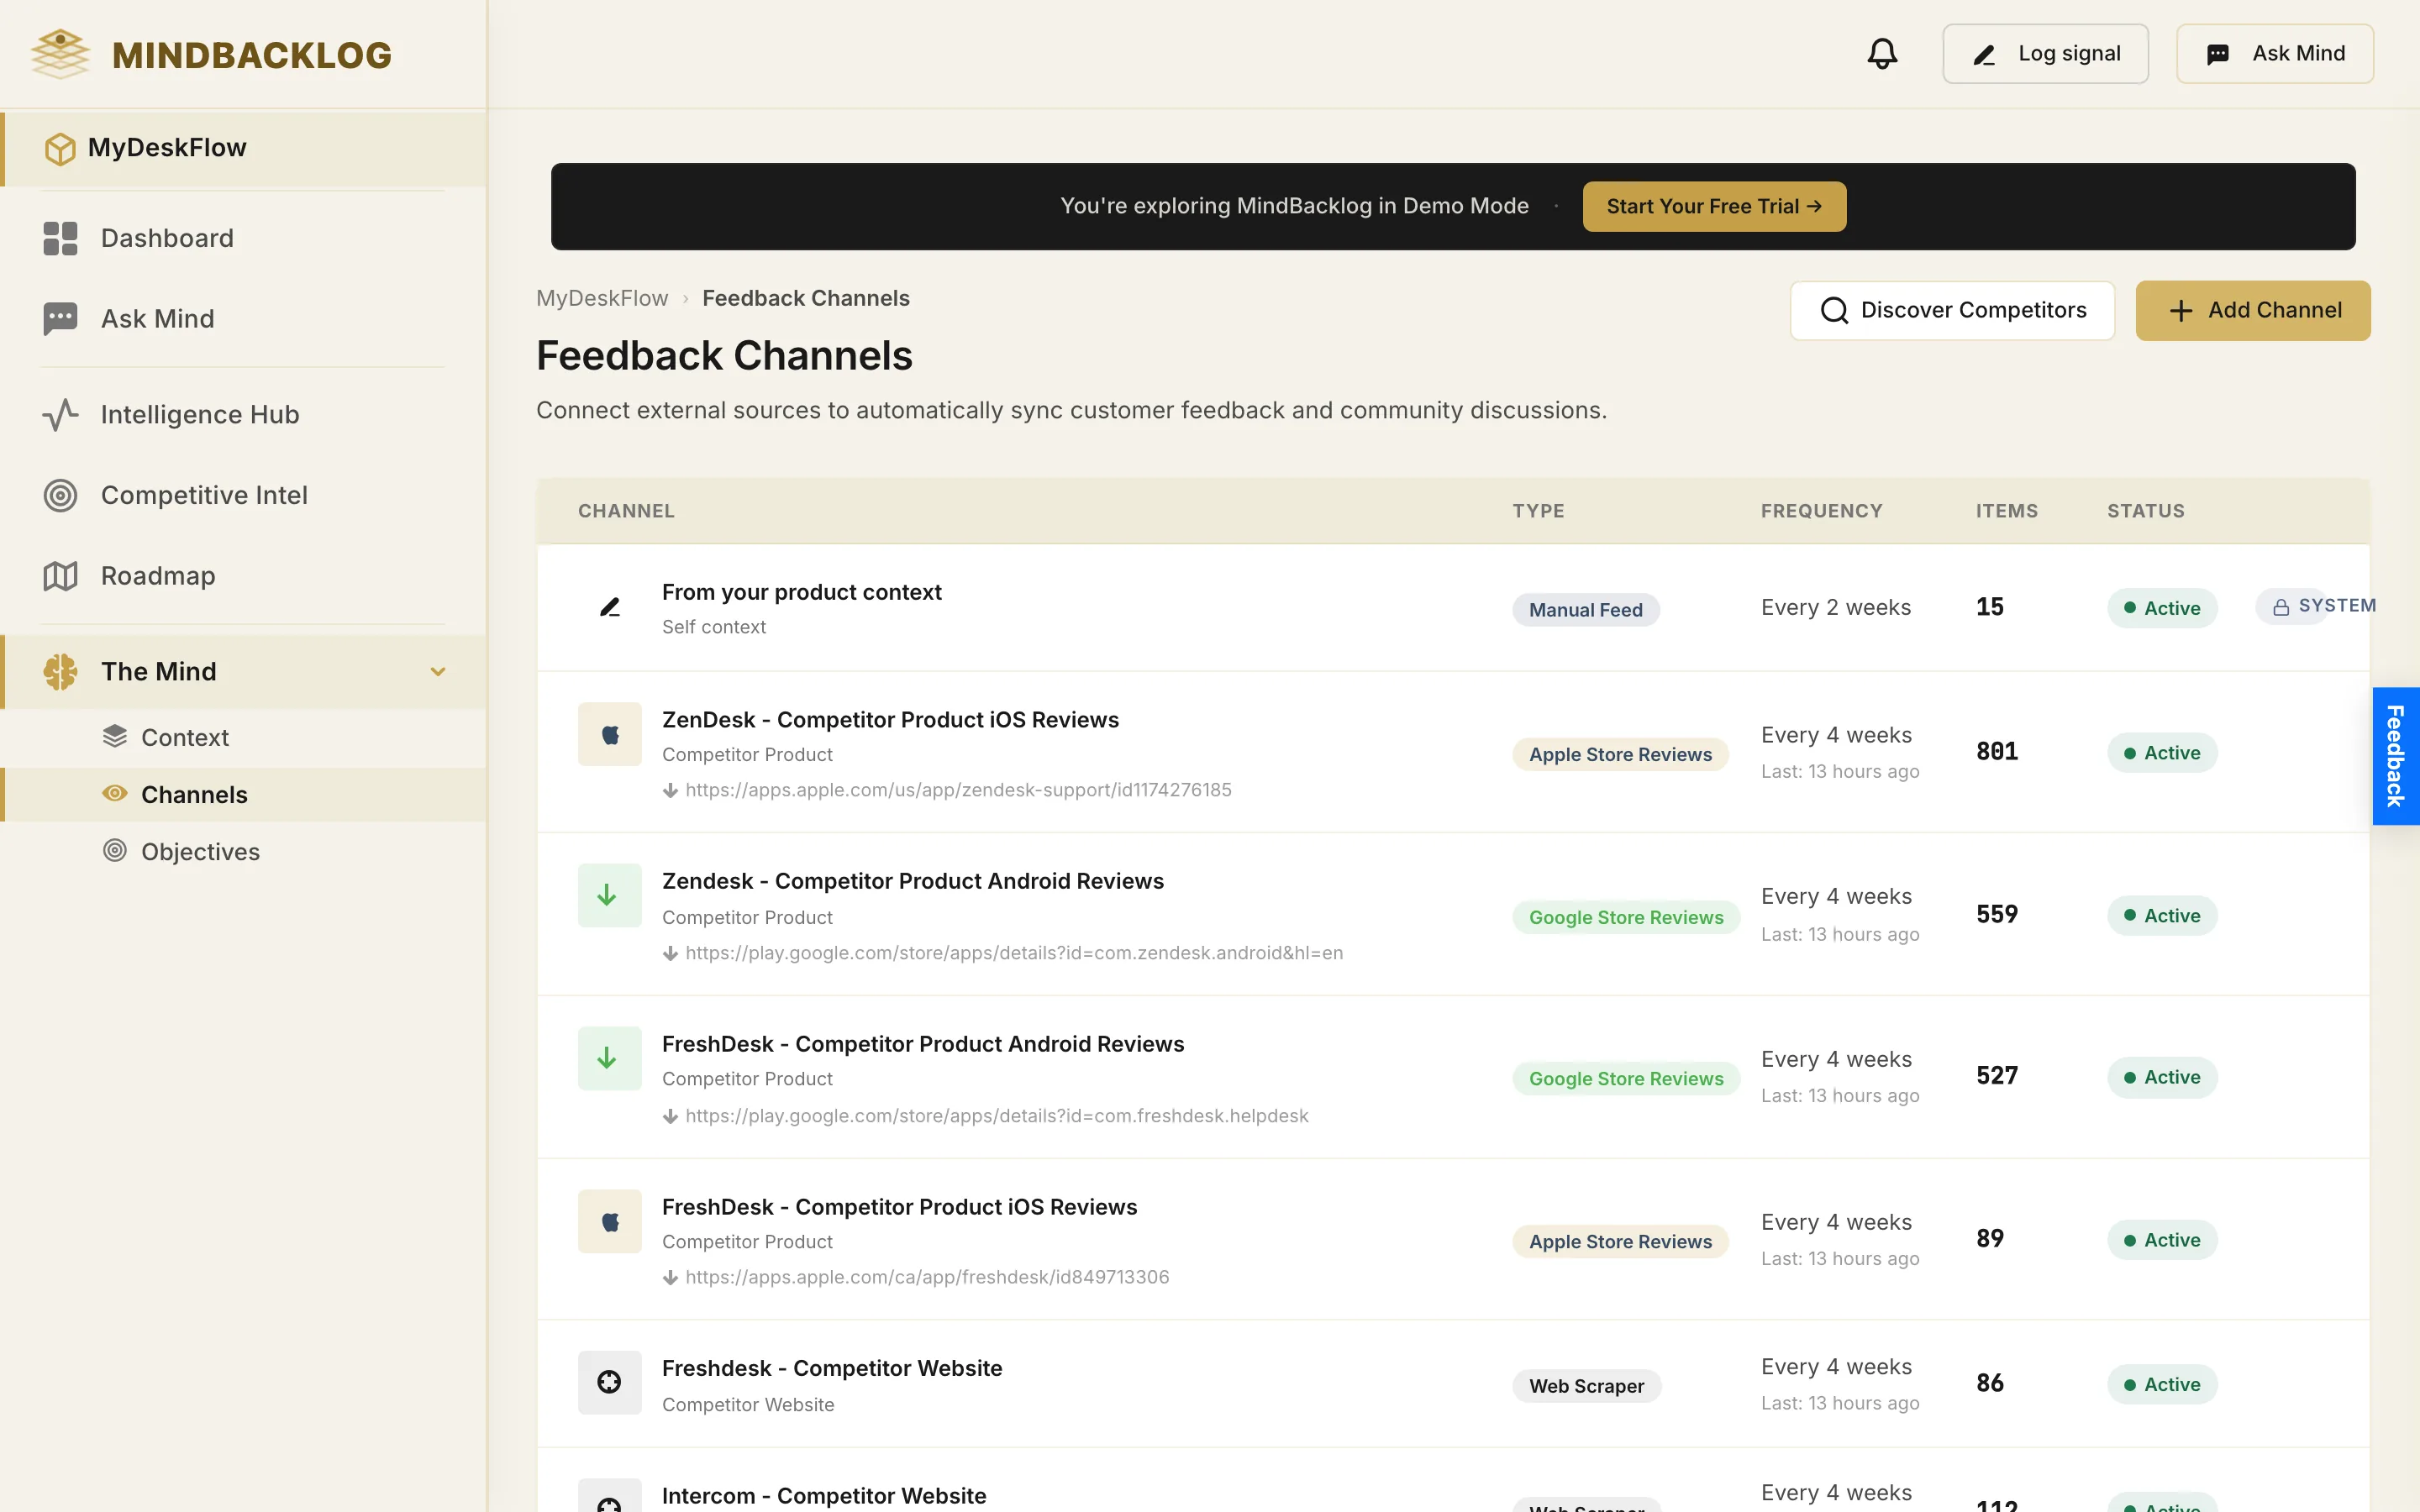
Task: Click the Apple icon for FreshDesk iOS Reviews
Action: [610, 1222]
